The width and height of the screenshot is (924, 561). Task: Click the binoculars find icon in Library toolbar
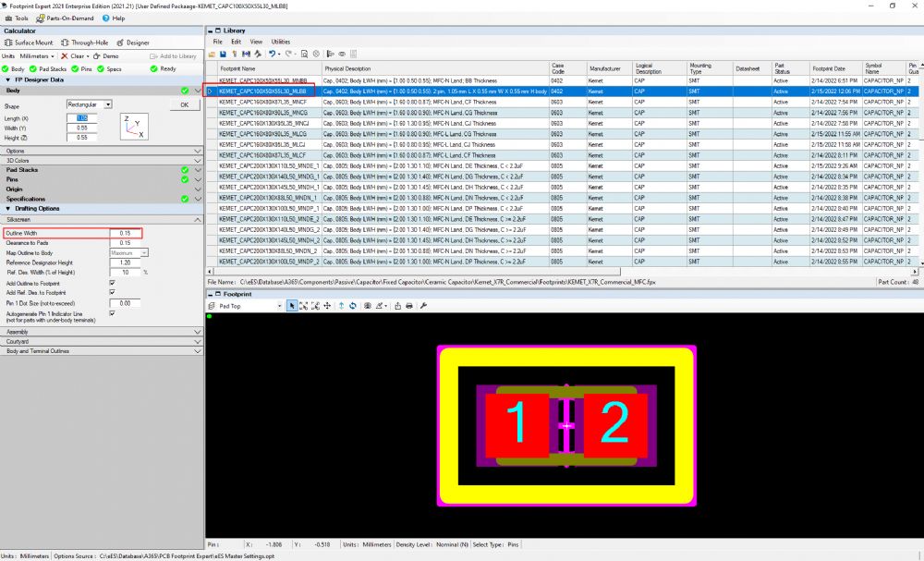point(246,54)
